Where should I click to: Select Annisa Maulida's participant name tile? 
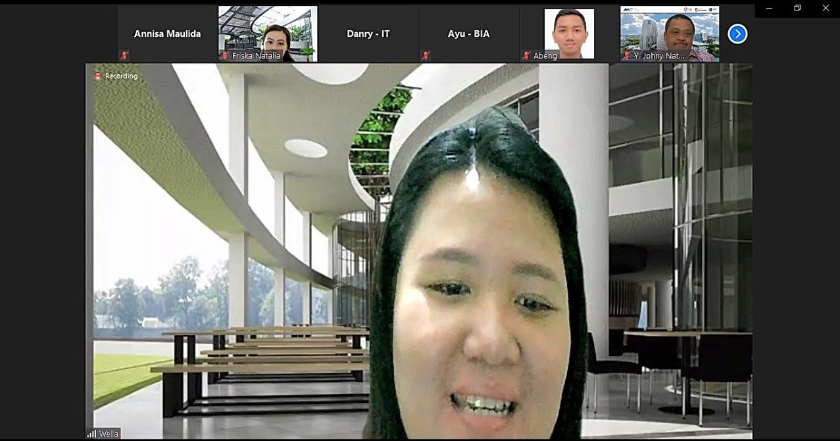[167, 34]
